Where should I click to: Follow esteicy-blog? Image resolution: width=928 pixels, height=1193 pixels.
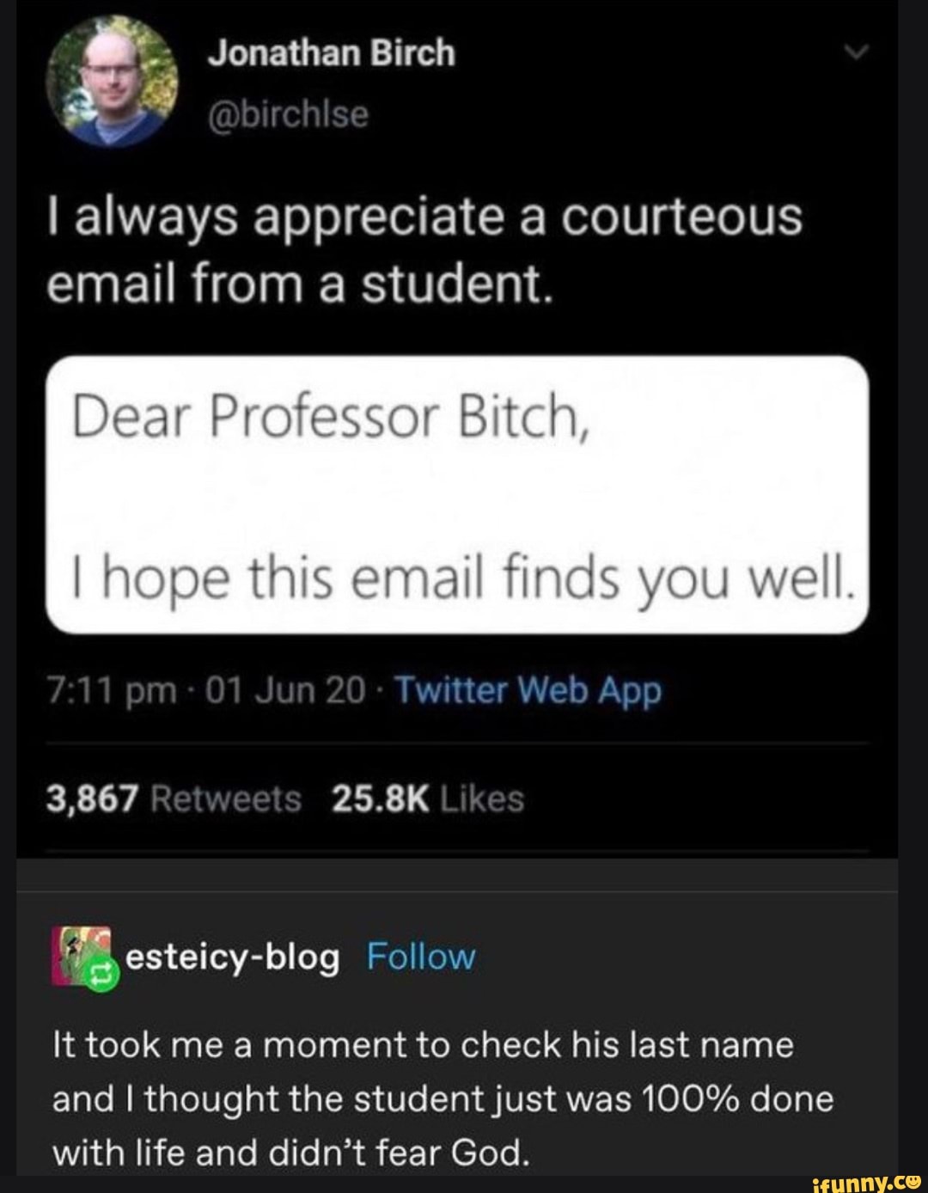click(x=421, y=957)
